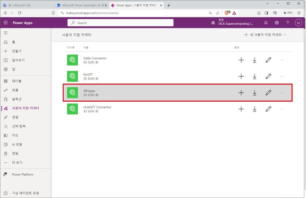Viewport: 306px width, 198px height.
Task: Create connection for Dalle Connector plus icon
Action: (241, 60)
